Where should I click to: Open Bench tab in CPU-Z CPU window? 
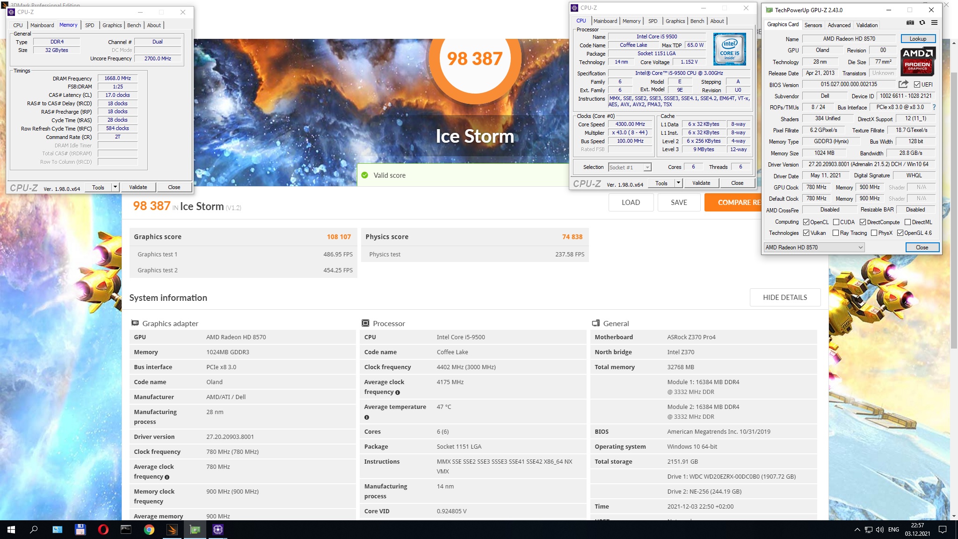[697, 21]
